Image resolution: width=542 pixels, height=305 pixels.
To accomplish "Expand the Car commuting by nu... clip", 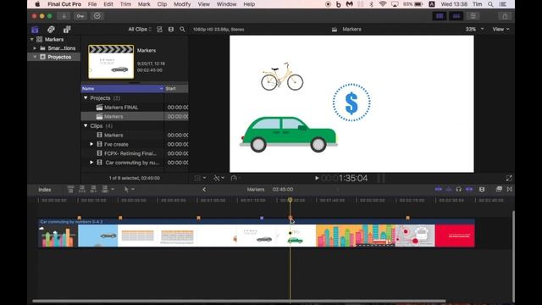I will [x=91, y=163].
